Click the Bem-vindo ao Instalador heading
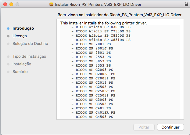The width and height of the screenshot is (190, 135). [120, 15]
